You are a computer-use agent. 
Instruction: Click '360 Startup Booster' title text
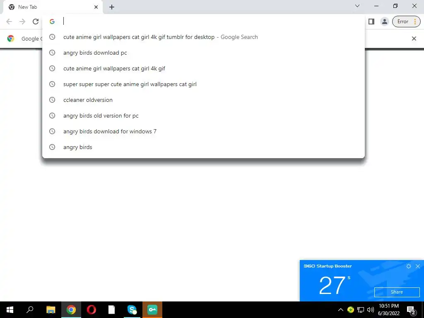(328, 266)
